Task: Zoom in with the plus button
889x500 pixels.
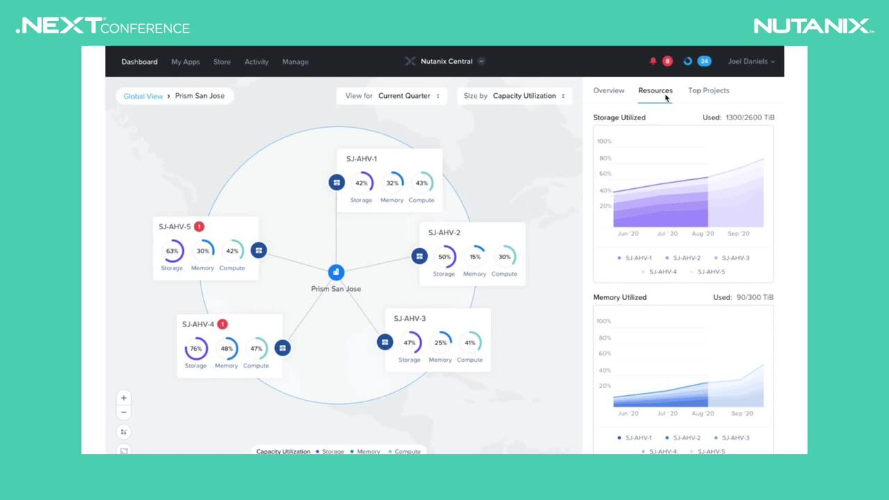Action: [124, 398]
